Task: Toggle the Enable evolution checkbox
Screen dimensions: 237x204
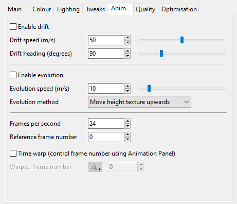Action: coord(13,75)
